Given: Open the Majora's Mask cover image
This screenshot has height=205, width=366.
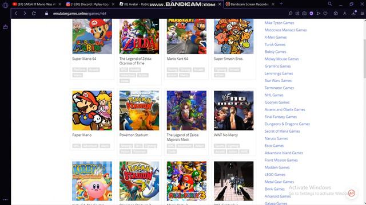Looking at the screenshot, I should click(186, 110).
